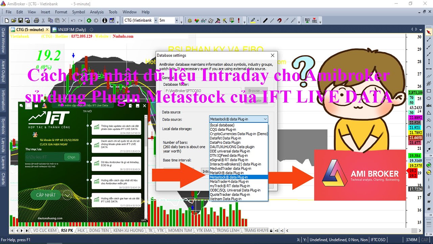Screen dimensions: 433x244
Task: Select the rectangle drawing tool
Action: 429,90
